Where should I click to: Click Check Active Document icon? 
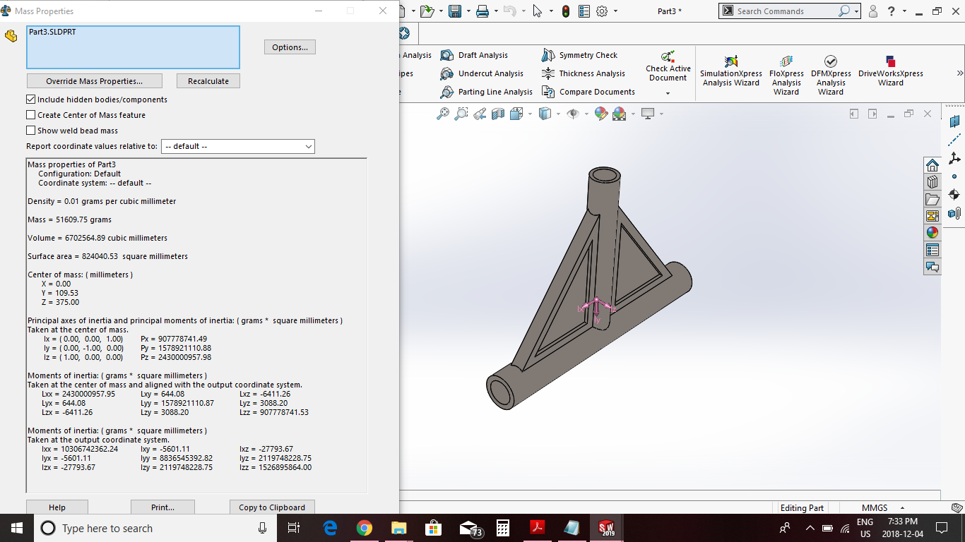[x=668, y=56]
